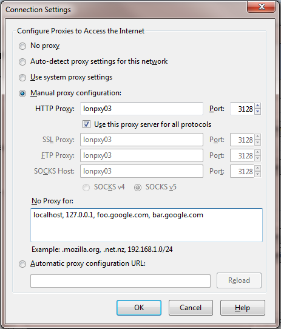Click the SSL Proxy host field

click(141, 140)
